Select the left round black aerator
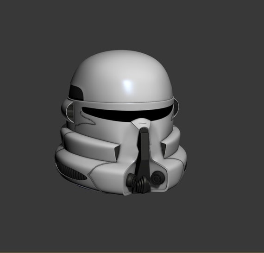This screenshot has height=253, width=264. (132, 180)
